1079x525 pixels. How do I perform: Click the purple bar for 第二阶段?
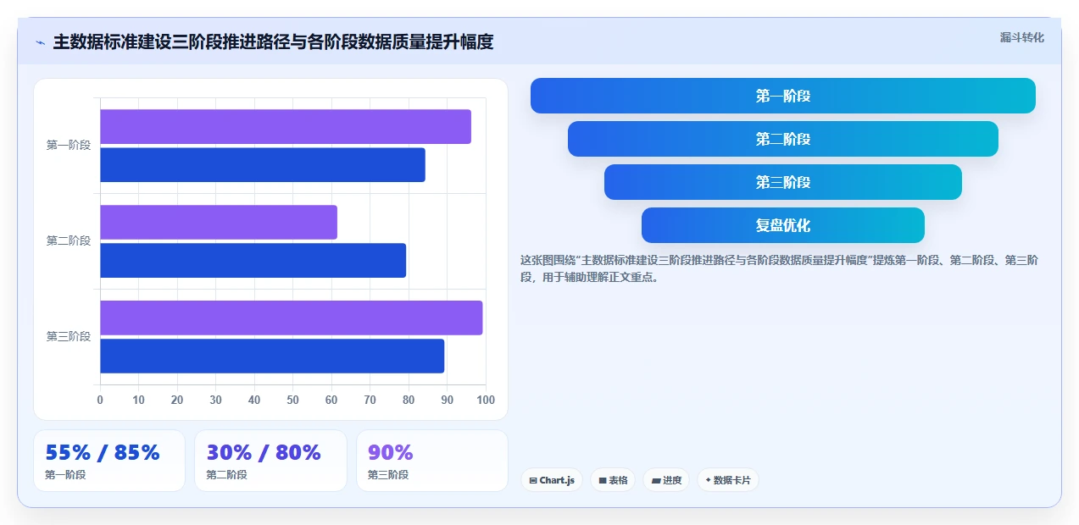coord(219,222)
